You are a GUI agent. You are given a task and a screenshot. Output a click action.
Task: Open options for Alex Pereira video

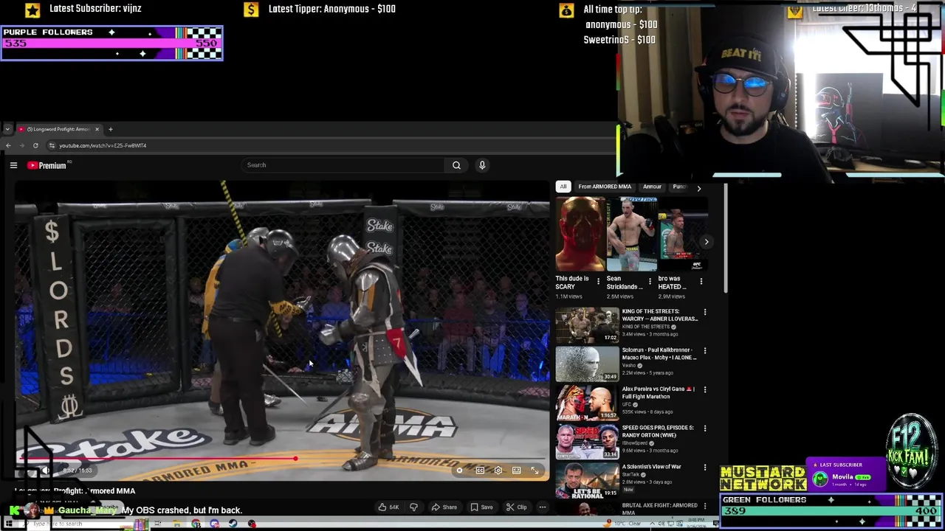[705, 389]
